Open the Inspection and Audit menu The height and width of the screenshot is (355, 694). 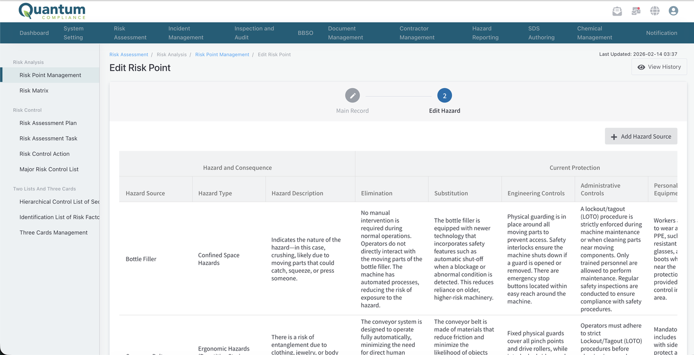[254, 33]
